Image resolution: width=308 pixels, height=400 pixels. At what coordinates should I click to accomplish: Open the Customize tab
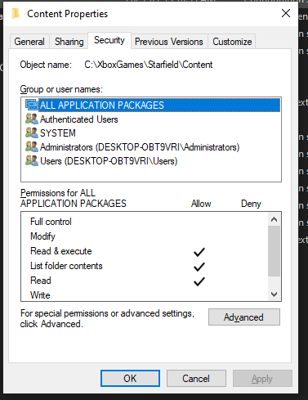click(232, 42)
